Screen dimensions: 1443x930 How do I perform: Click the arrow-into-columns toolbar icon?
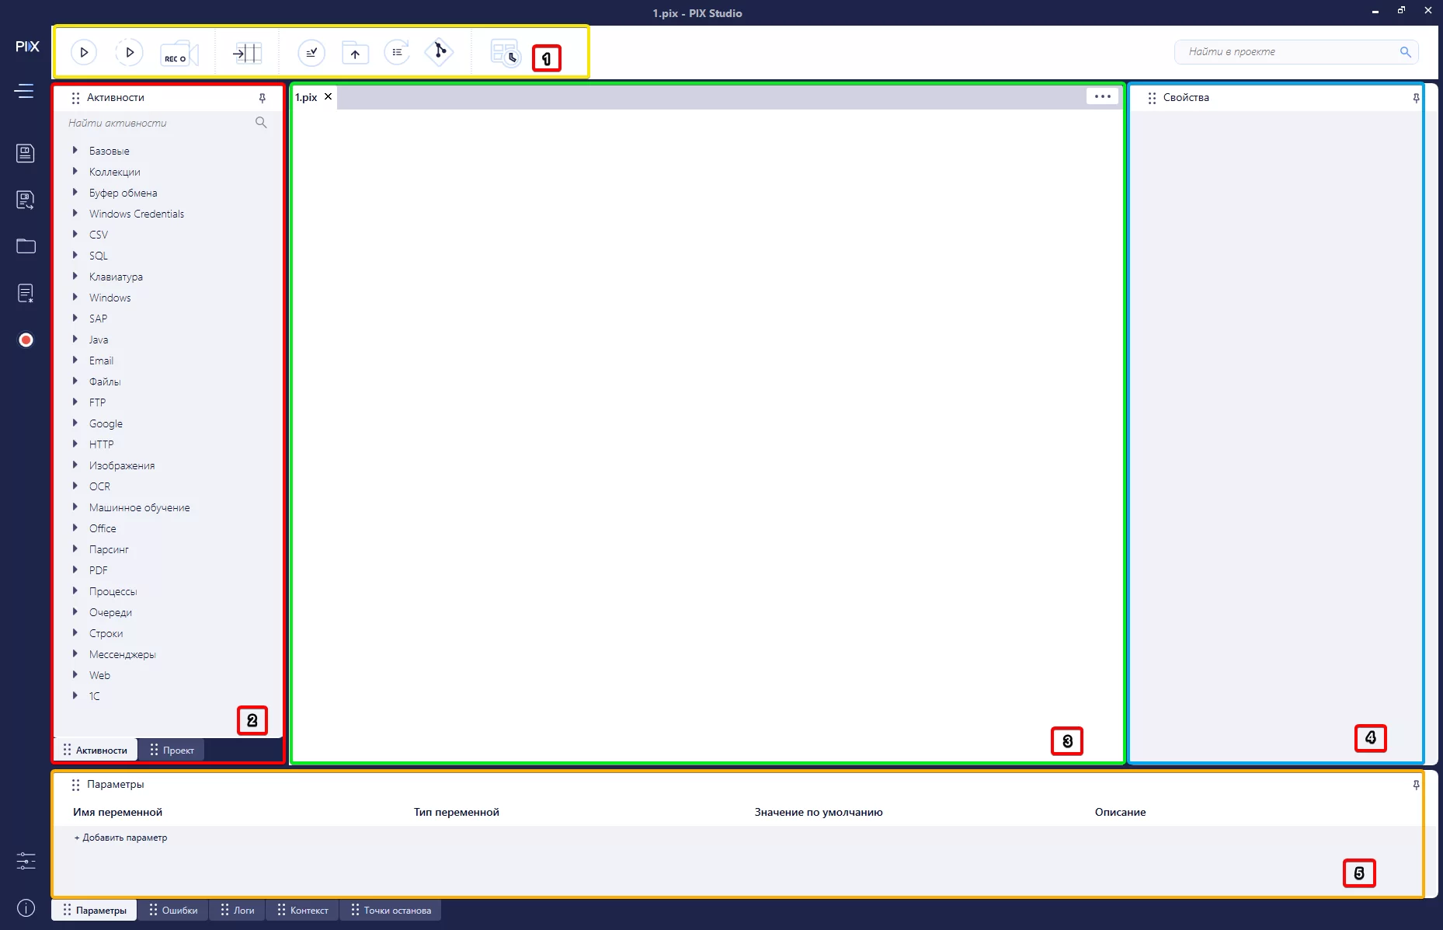click(247, 53)
